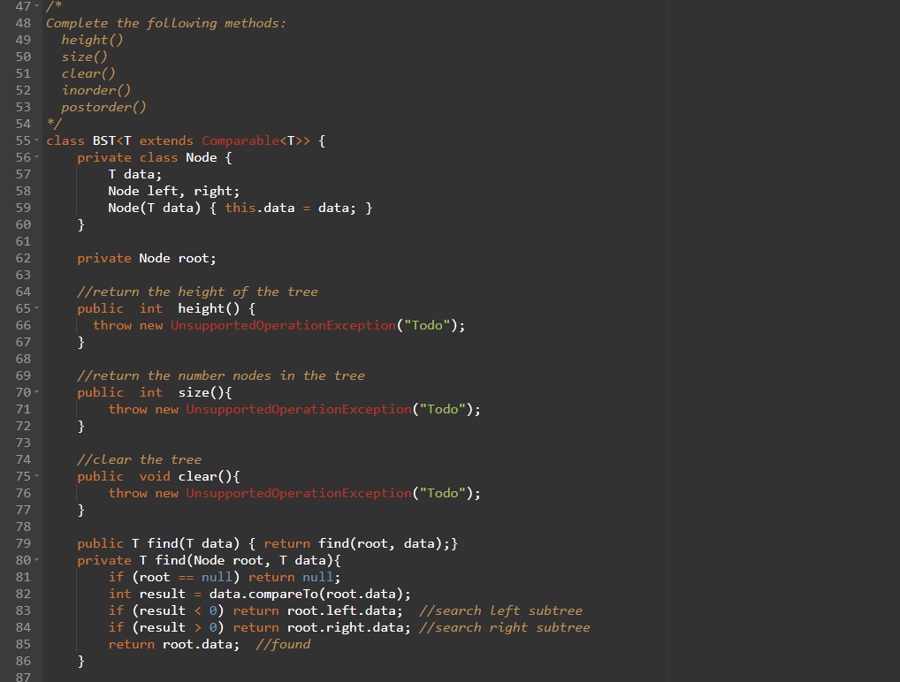The image size is (900, 682).
Task: Collapse the size() method body
Action: [x=37, y=391]
